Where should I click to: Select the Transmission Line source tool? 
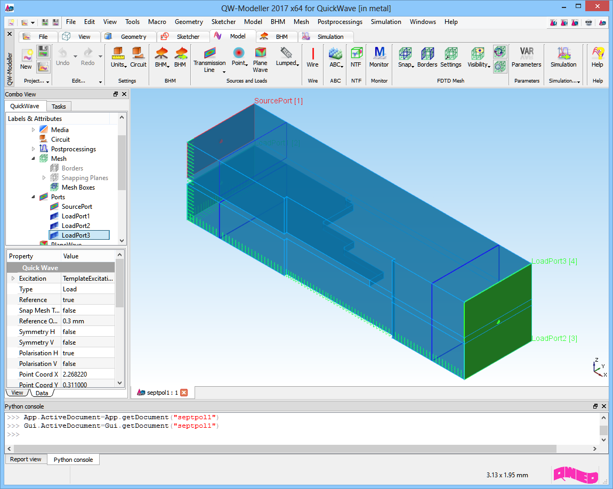209,53
